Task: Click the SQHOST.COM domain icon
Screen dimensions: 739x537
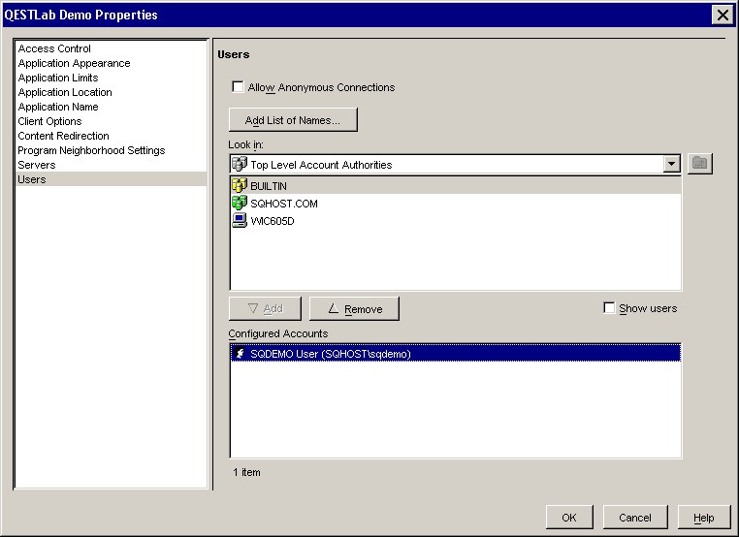Action: 240,204
